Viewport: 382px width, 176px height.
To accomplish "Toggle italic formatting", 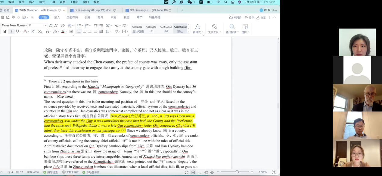I will click(11, 31).
